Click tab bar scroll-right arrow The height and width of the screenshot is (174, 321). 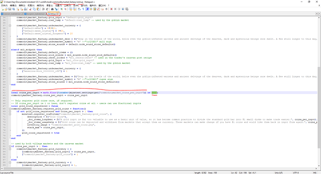pyautogui.click(x=319, y=14)
